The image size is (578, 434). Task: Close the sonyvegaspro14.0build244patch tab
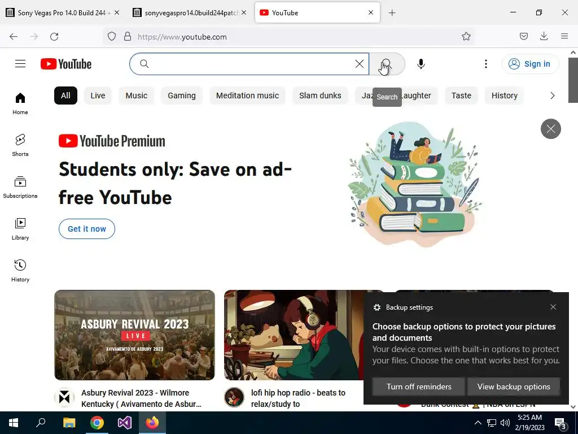pos(244,12)
